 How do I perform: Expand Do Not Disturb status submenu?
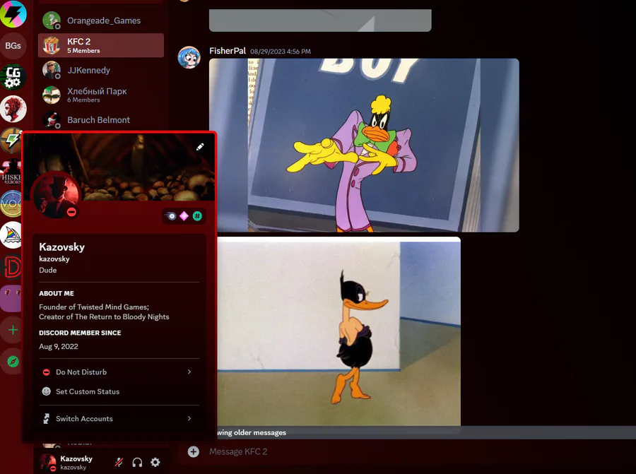click(189, 372)
